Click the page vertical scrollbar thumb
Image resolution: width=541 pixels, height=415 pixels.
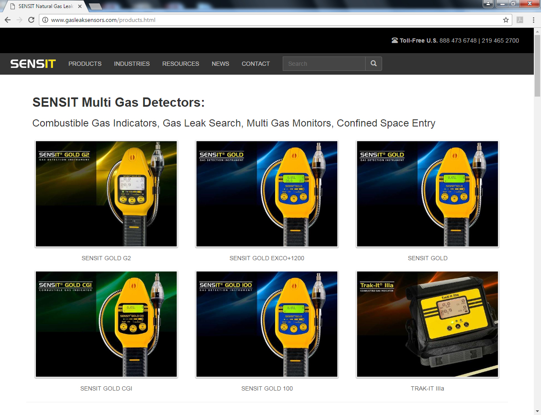tap(537, 66)
